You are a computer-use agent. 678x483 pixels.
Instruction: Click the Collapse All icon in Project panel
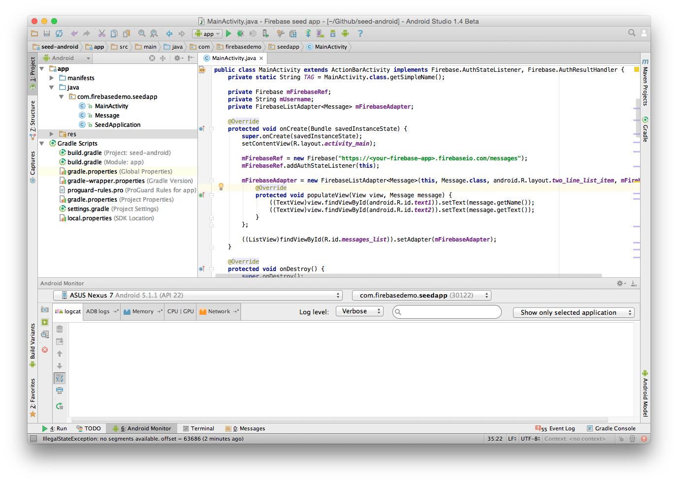click(x=162, y=58)
